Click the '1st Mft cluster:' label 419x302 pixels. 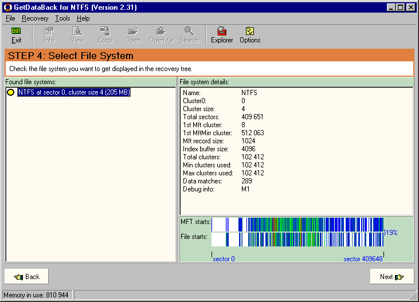(x=202, y=125)
